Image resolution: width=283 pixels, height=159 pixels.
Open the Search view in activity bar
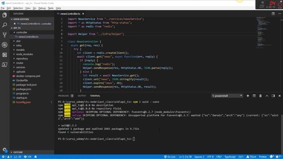click(x=4, y=25)
